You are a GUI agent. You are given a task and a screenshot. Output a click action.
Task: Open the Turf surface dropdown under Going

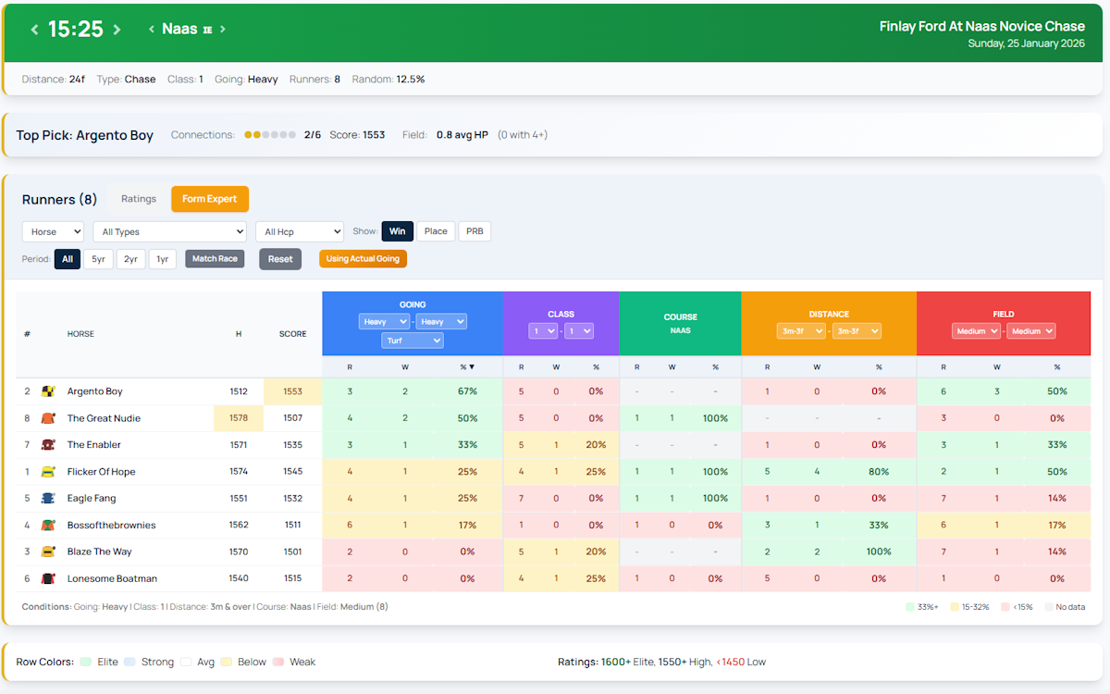click(412, 340)
